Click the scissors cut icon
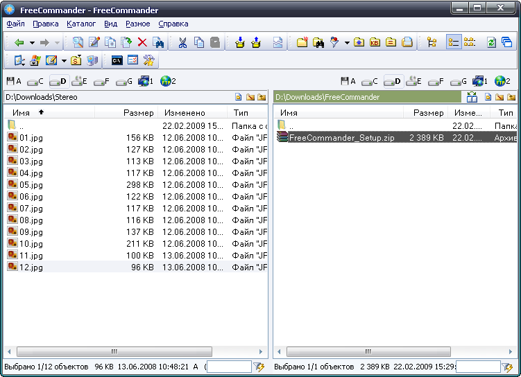This screenshot has width=521, height=377. click(182, 42)
